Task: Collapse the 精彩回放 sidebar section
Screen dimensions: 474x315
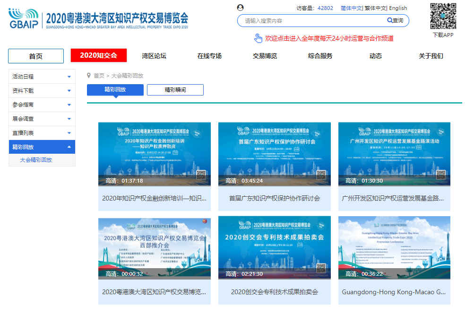Action: click(69, 147)
